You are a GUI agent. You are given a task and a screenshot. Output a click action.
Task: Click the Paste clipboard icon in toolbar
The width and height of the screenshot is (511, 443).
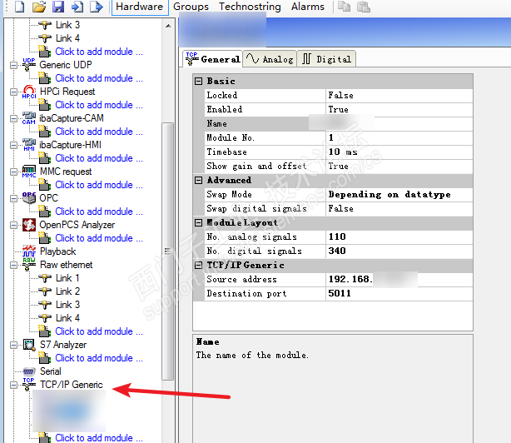coord(364,7)
